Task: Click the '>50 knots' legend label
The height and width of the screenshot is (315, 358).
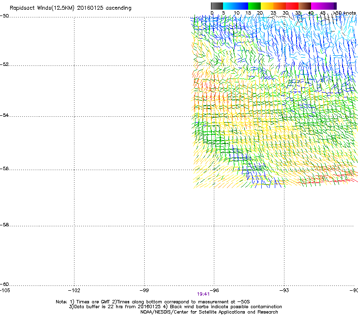Action: (x=344, y=13)
